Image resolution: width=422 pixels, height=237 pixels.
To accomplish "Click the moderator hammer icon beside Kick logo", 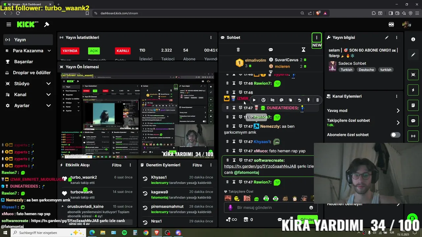I will coord(46,24).
